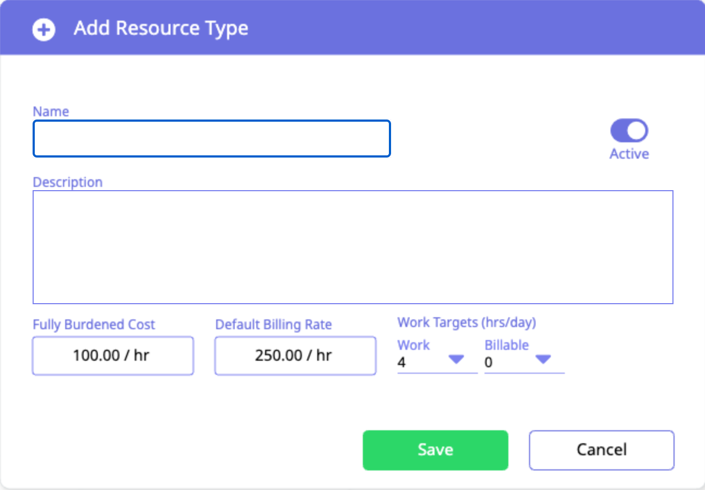Click the plus icon in the header

tap(43, 29)
